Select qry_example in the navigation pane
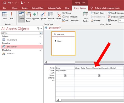Image resolution: width=124 pixels, height=103 pixels. point(22,47)
